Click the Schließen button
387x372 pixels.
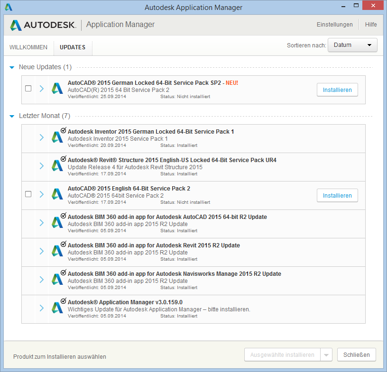[x=357, y=355]
